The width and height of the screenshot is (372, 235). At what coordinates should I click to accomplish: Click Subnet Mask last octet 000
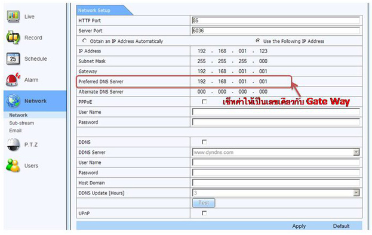click(x=263, y=61)
